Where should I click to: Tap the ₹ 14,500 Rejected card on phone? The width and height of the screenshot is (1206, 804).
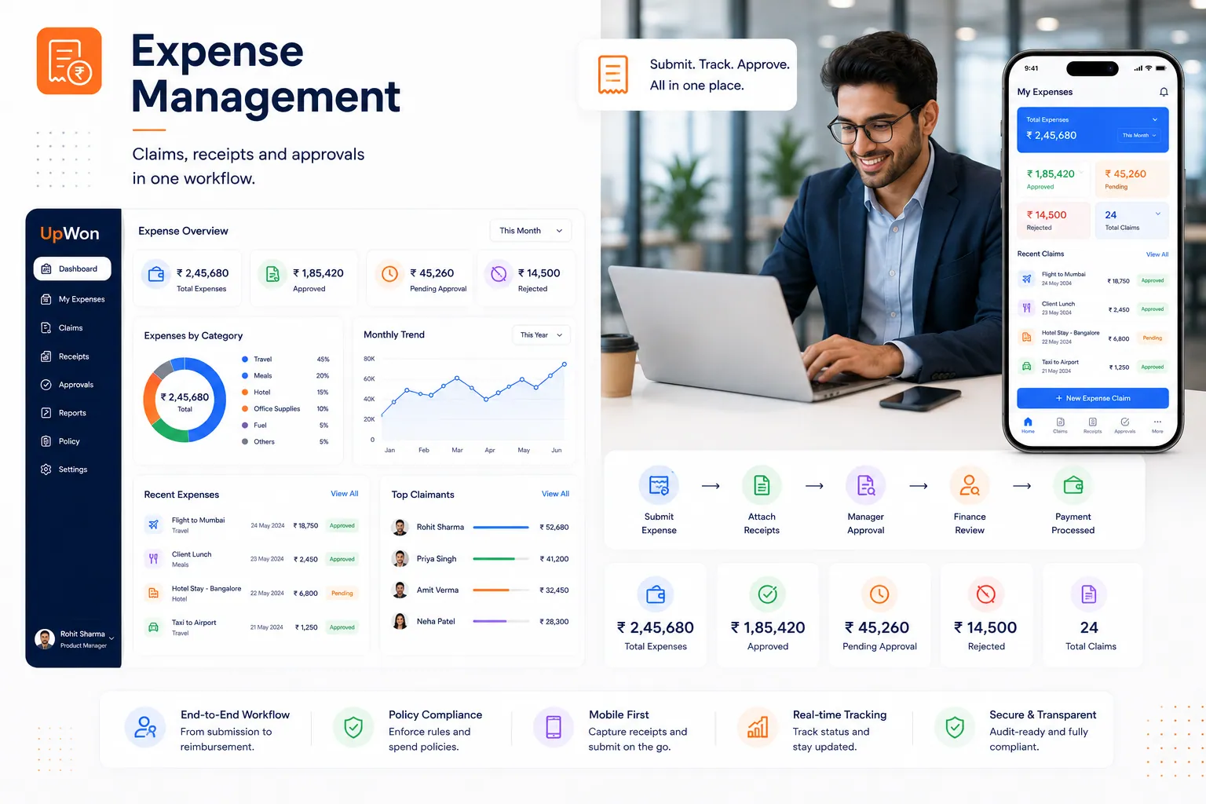coord(1054,220)
